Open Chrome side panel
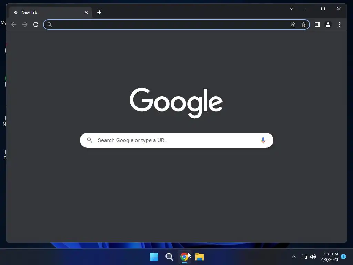 317,24
